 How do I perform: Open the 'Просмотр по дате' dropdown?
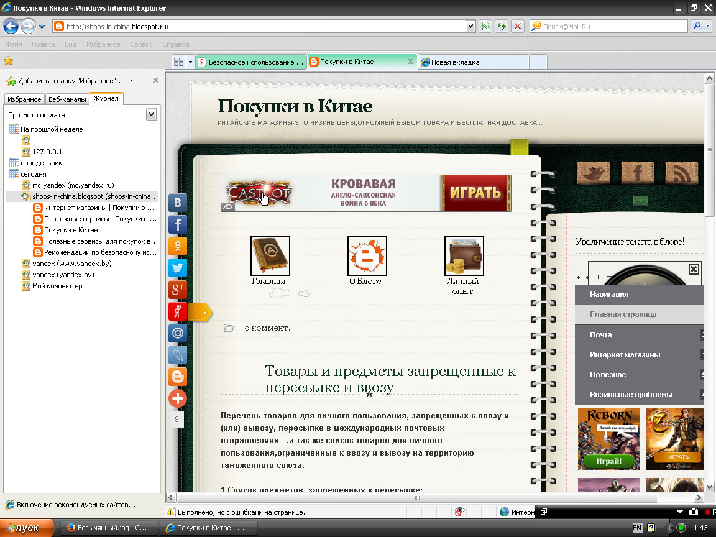151,114
